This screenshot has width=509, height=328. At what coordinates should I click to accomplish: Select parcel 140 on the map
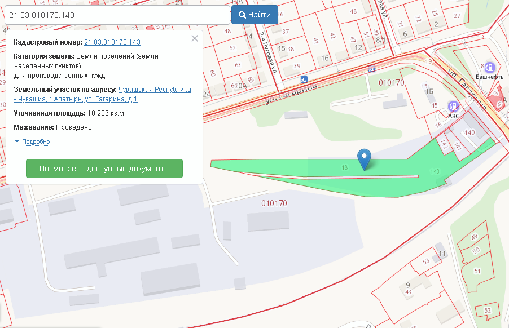(470, 133)
